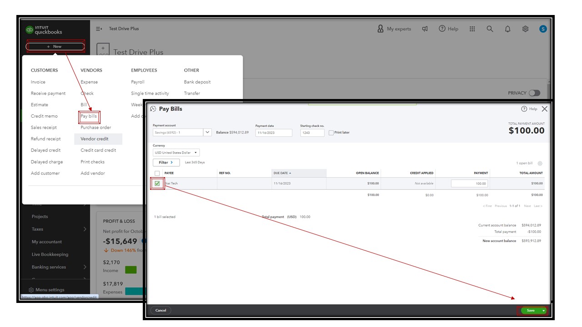
Task: Choose Delayed credit
Action: [45, 150]
